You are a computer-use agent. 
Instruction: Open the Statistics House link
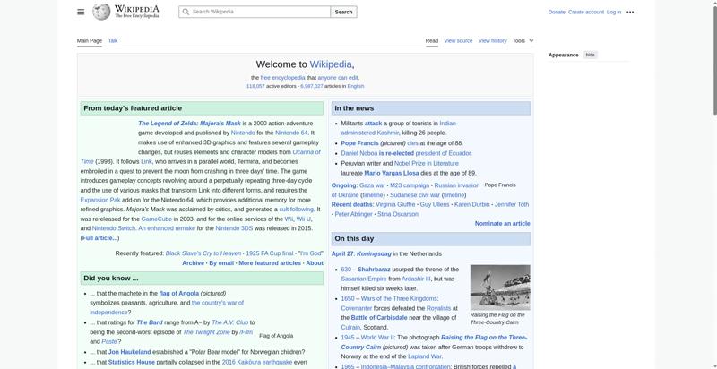click(131, 362)
